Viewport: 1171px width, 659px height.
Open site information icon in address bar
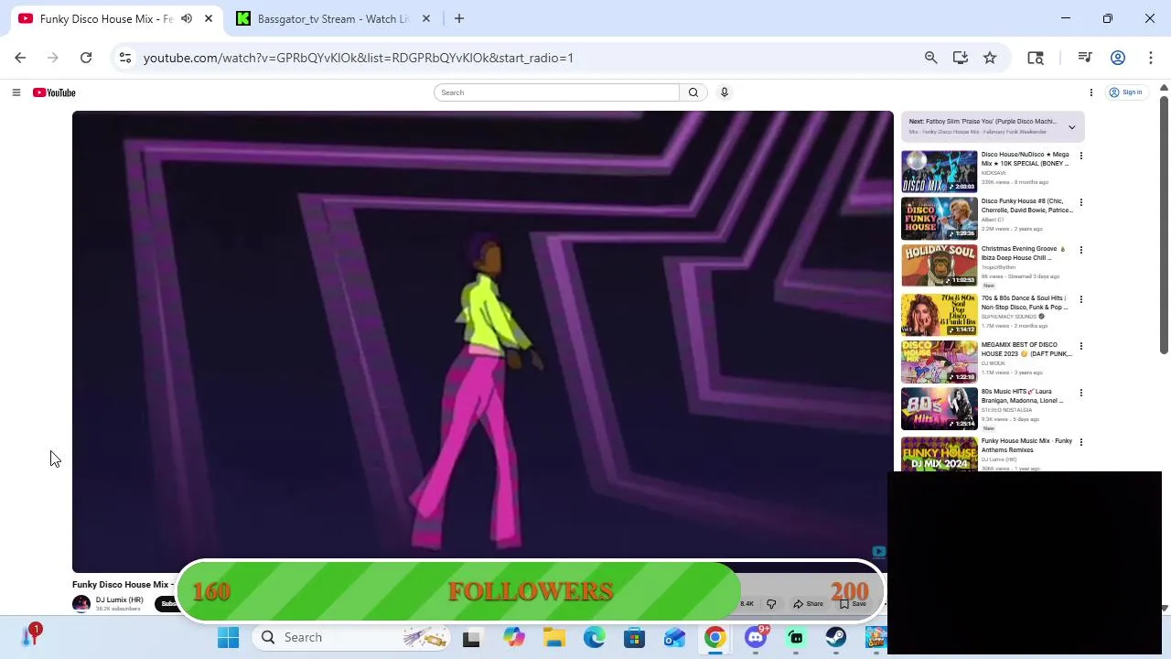tap(125, 58)
